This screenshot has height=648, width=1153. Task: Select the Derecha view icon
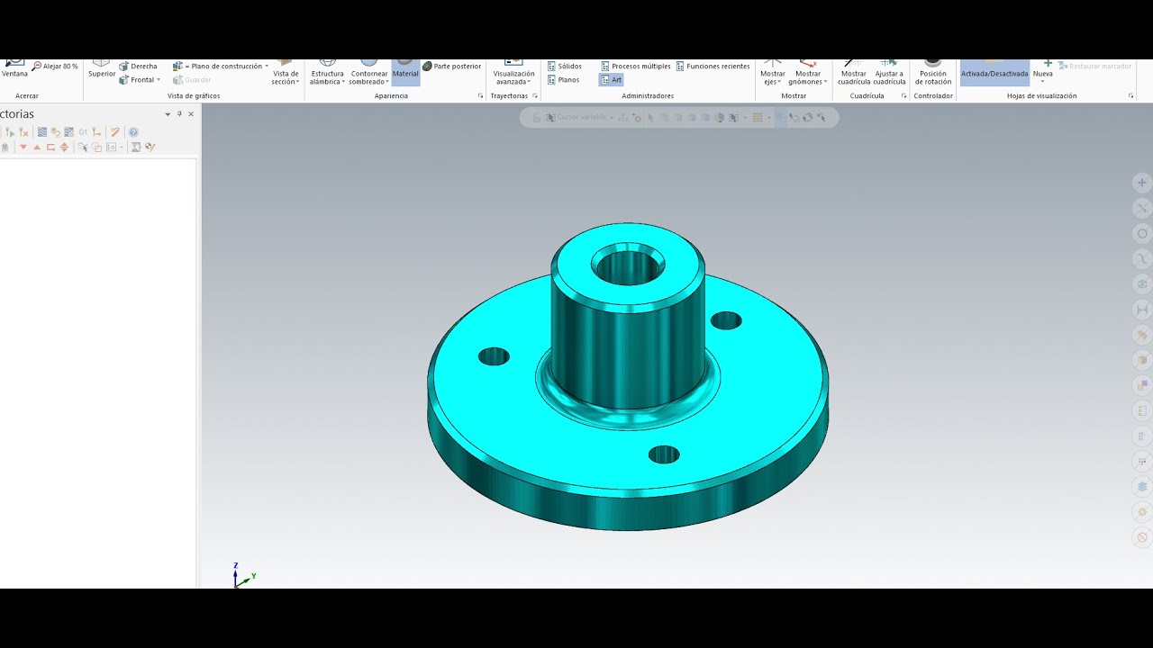[x=124, y=66]
